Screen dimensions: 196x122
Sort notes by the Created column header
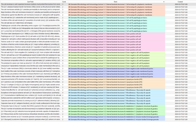click(180, 2)
